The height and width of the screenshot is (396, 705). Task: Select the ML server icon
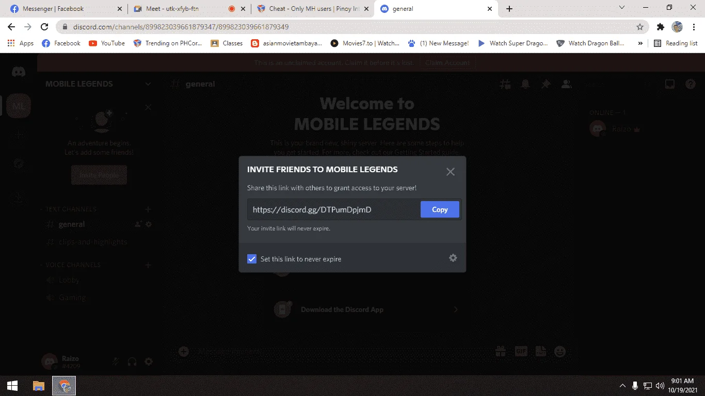(x=19, y=106)
